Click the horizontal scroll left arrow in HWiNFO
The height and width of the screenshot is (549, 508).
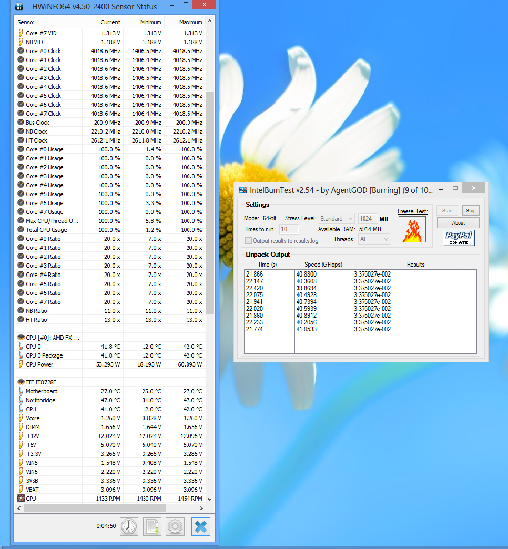tap(19, 508)
